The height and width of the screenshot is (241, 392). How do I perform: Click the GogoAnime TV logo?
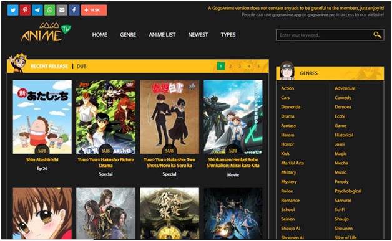point(46,32)
